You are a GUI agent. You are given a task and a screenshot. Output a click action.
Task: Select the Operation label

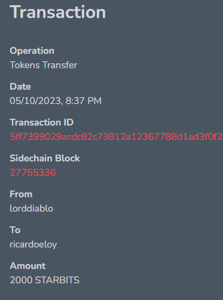pos(32,51)
